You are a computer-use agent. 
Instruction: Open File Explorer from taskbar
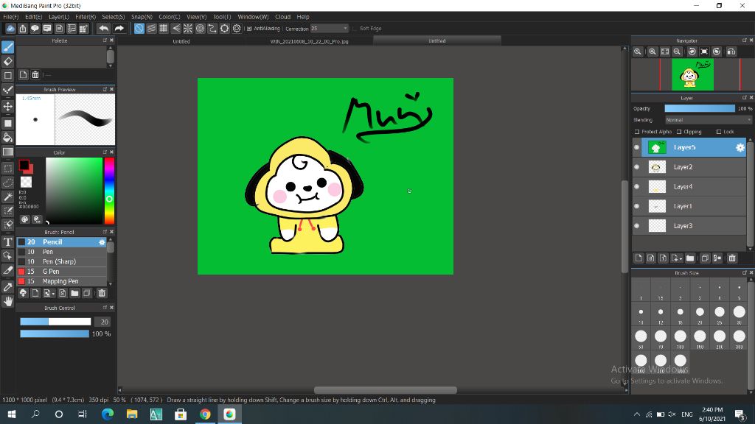132,414
